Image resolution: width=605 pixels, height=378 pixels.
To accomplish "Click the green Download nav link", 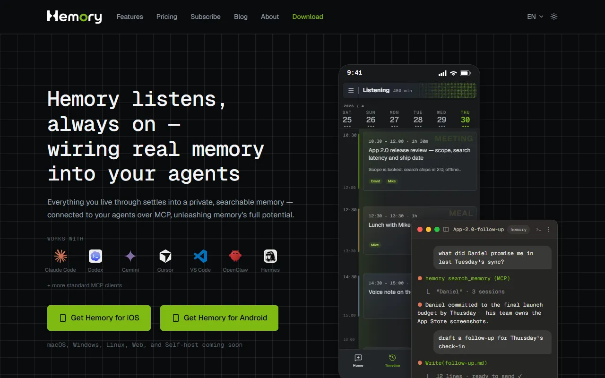I will coord(308,17).
